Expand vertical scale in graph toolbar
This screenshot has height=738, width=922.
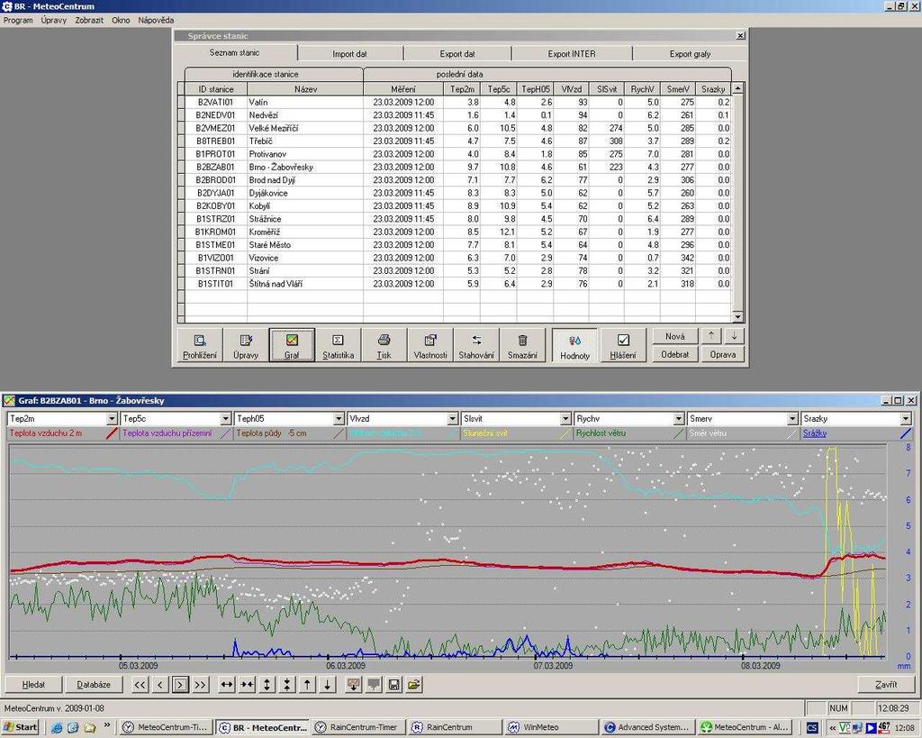(267, 685)
